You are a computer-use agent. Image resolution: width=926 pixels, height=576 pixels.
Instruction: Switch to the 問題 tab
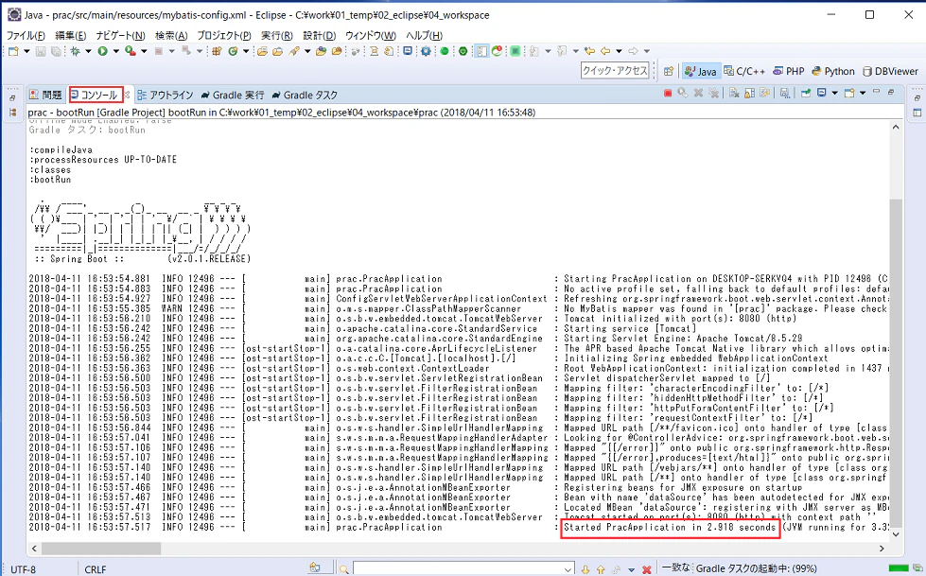point(46,95)
